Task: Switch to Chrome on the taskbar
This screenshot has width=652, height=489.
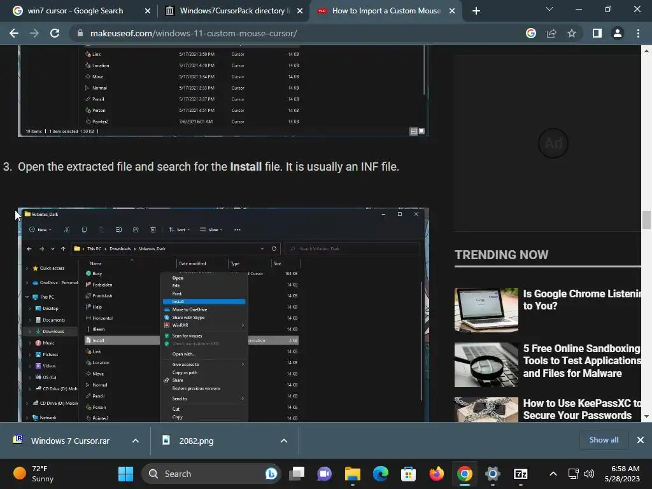Action: coord(464,474)
